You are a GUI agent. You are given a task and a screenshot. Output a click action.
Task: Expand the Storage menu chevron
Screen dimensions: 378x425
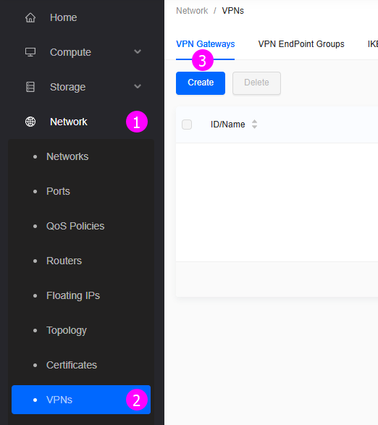(x=138, y=86)
